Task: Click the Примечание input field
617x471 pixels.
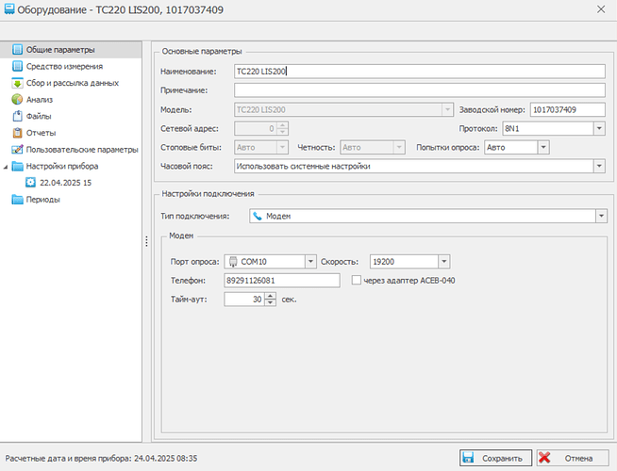Action: click(420, 89)
